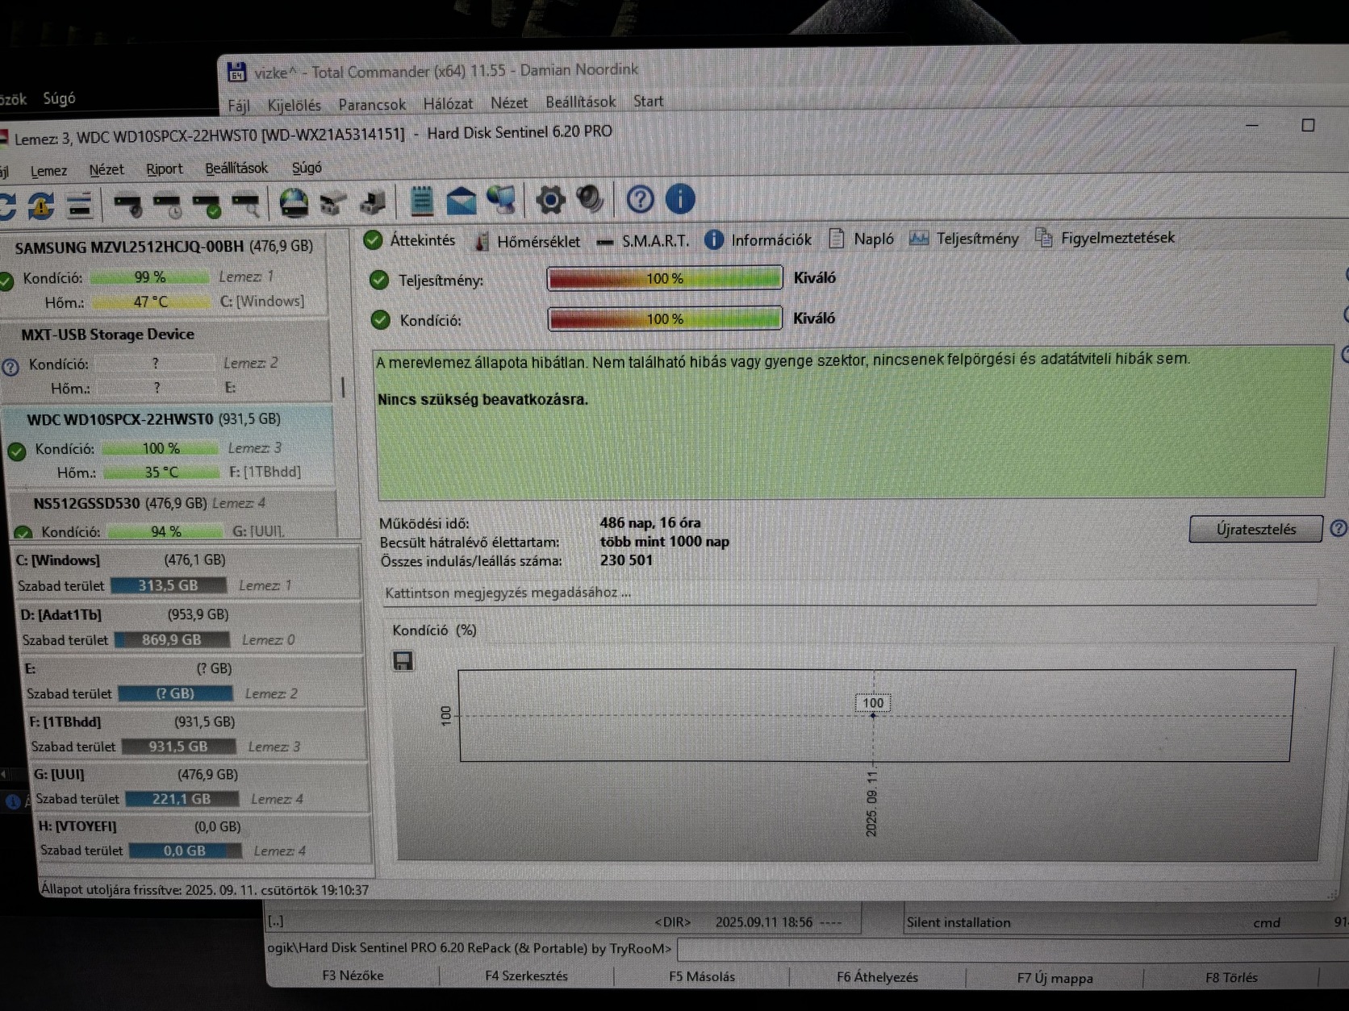Viewport: 1349px width, 1011px height.
Task: Click the hard disk icon with clock badge
Action: coord(168,205)
